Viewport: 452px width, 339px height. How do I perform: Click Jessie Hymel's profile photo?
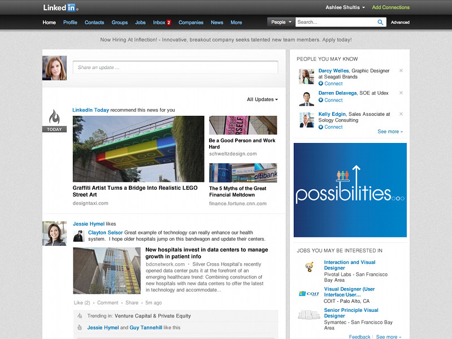54,233
